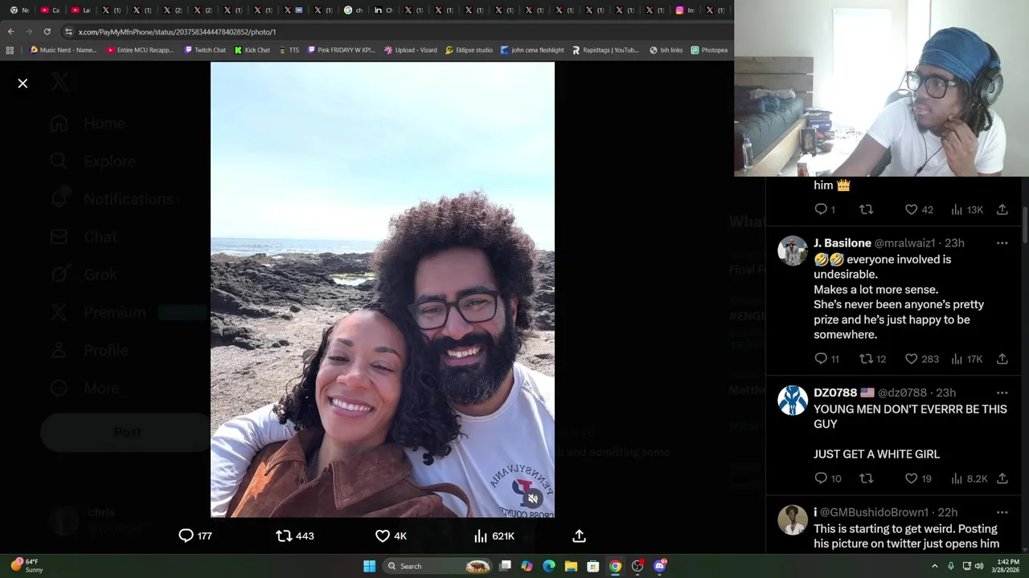Open john cena fleshlight bookmark
The height and width of the screenshot is (578, 1029).
click(532, 50)
